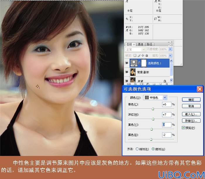Click the 载入(L)... button
The height and width of the screenshot is (179, 205).
tap(191, 114)
